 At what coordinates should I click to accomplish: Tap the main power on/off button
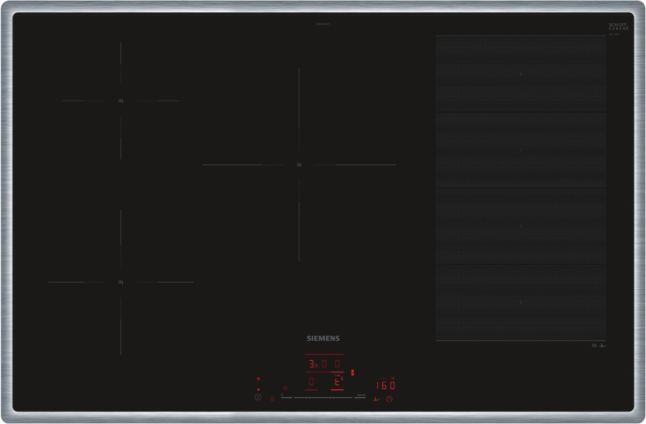(x=258, y=397)
